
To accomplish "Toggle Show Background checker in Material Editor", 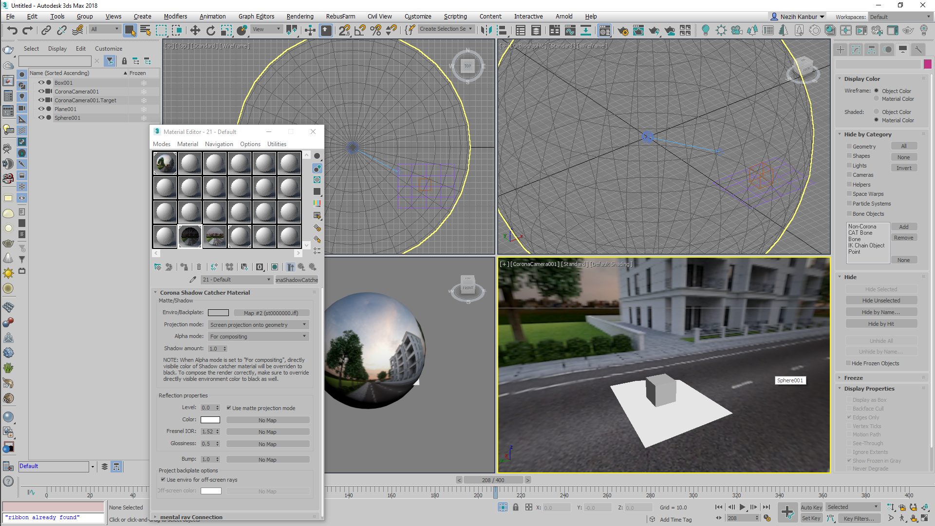I will coord(317,180).
